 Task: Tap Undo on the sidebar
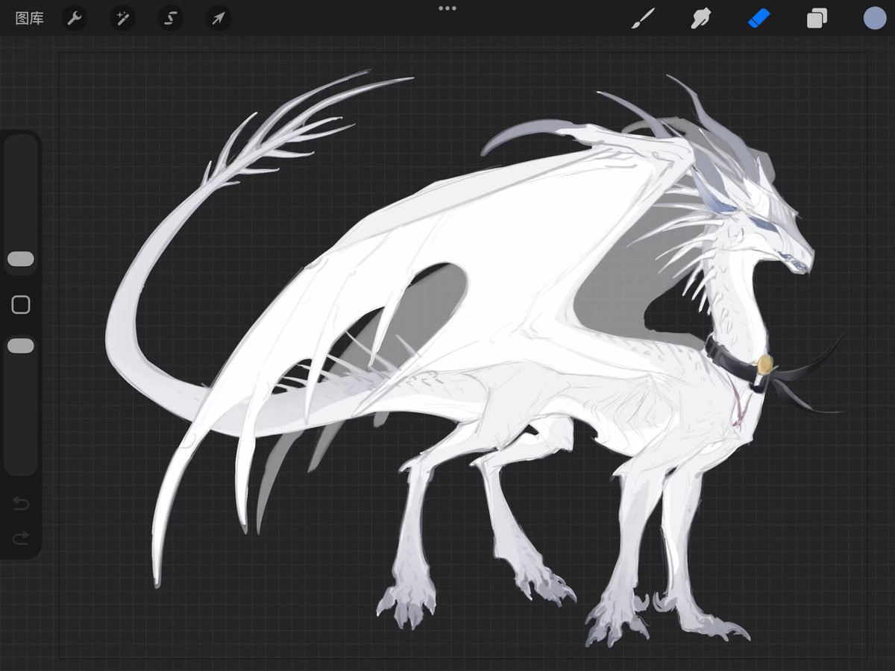click(21, 504)
